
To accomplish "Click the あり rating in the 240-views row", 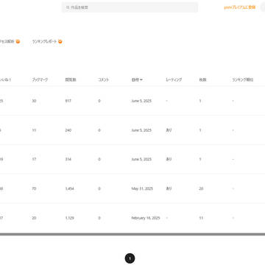I will click(169, 130).
